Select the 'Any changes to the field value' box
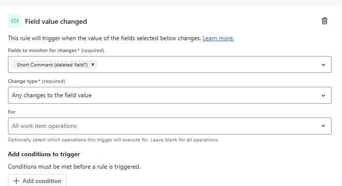 (170, 95)
